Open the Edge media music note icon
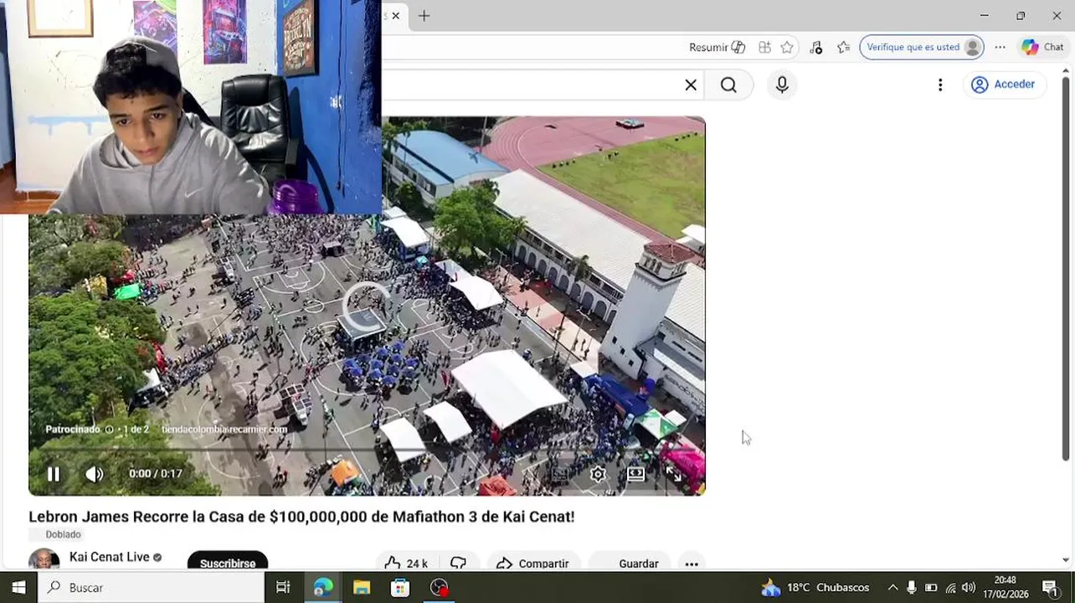 click(816, 47)
